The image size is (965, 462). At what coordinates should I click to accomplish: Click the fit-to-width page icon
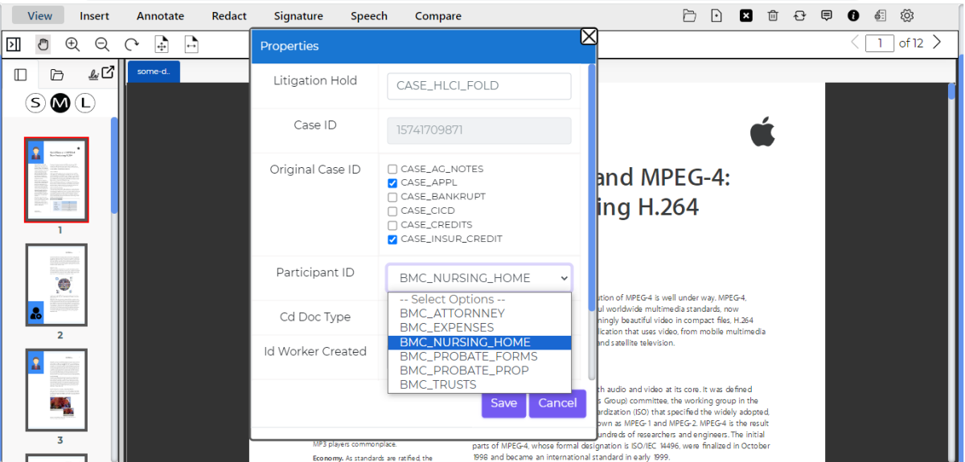pyautogui.click(x=191, y=45)
